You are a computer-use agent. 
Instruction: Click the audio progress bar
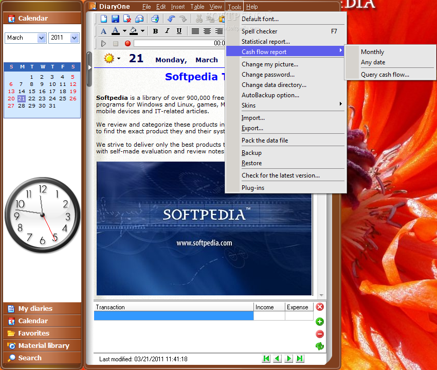tap(179, 43)
